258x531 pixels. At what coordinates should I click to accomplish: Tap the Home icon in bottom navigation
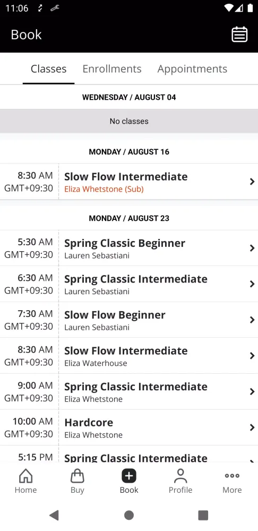[x=25, y=476]
